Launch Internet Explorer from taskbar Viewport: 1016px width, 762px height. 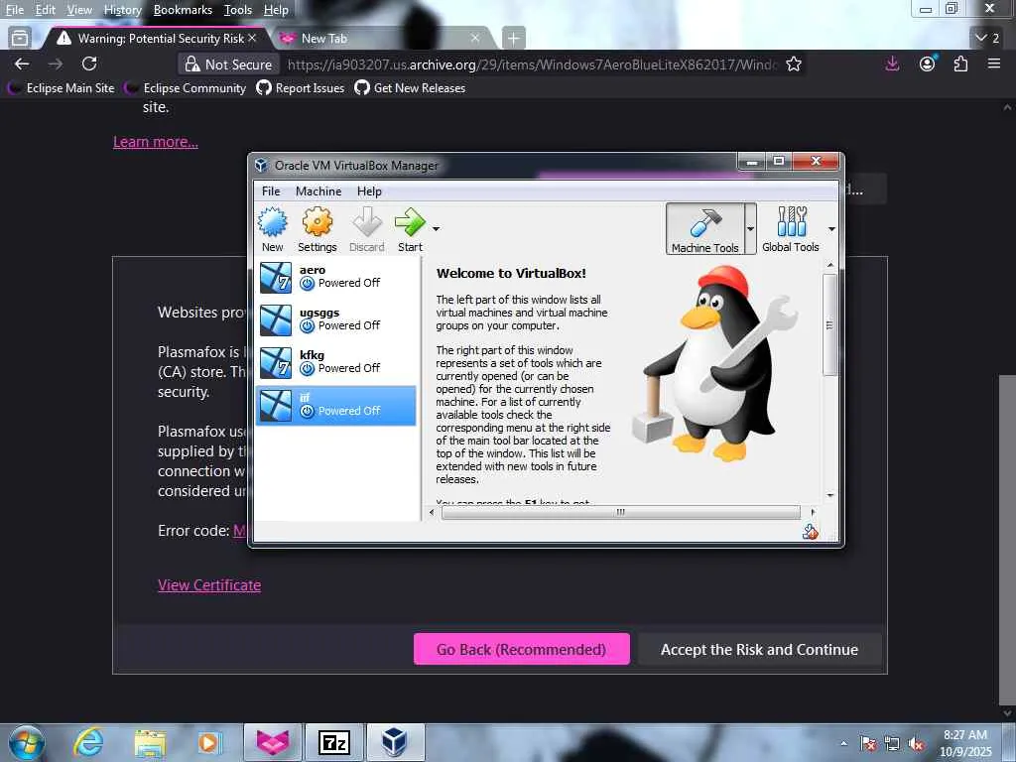click(x=88, y=742)
